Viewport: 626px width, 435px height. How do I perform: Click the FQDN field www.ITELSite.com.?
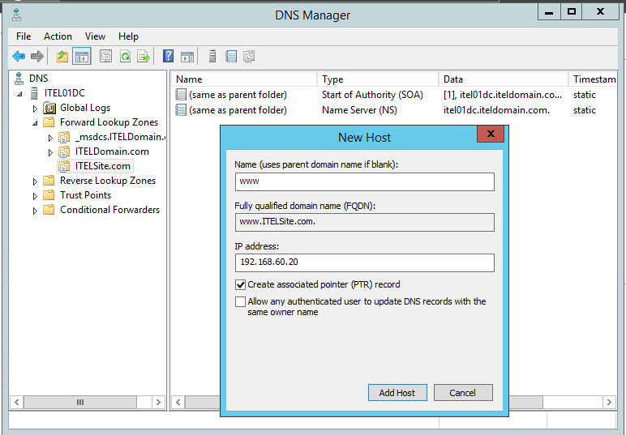coord(365,222)
